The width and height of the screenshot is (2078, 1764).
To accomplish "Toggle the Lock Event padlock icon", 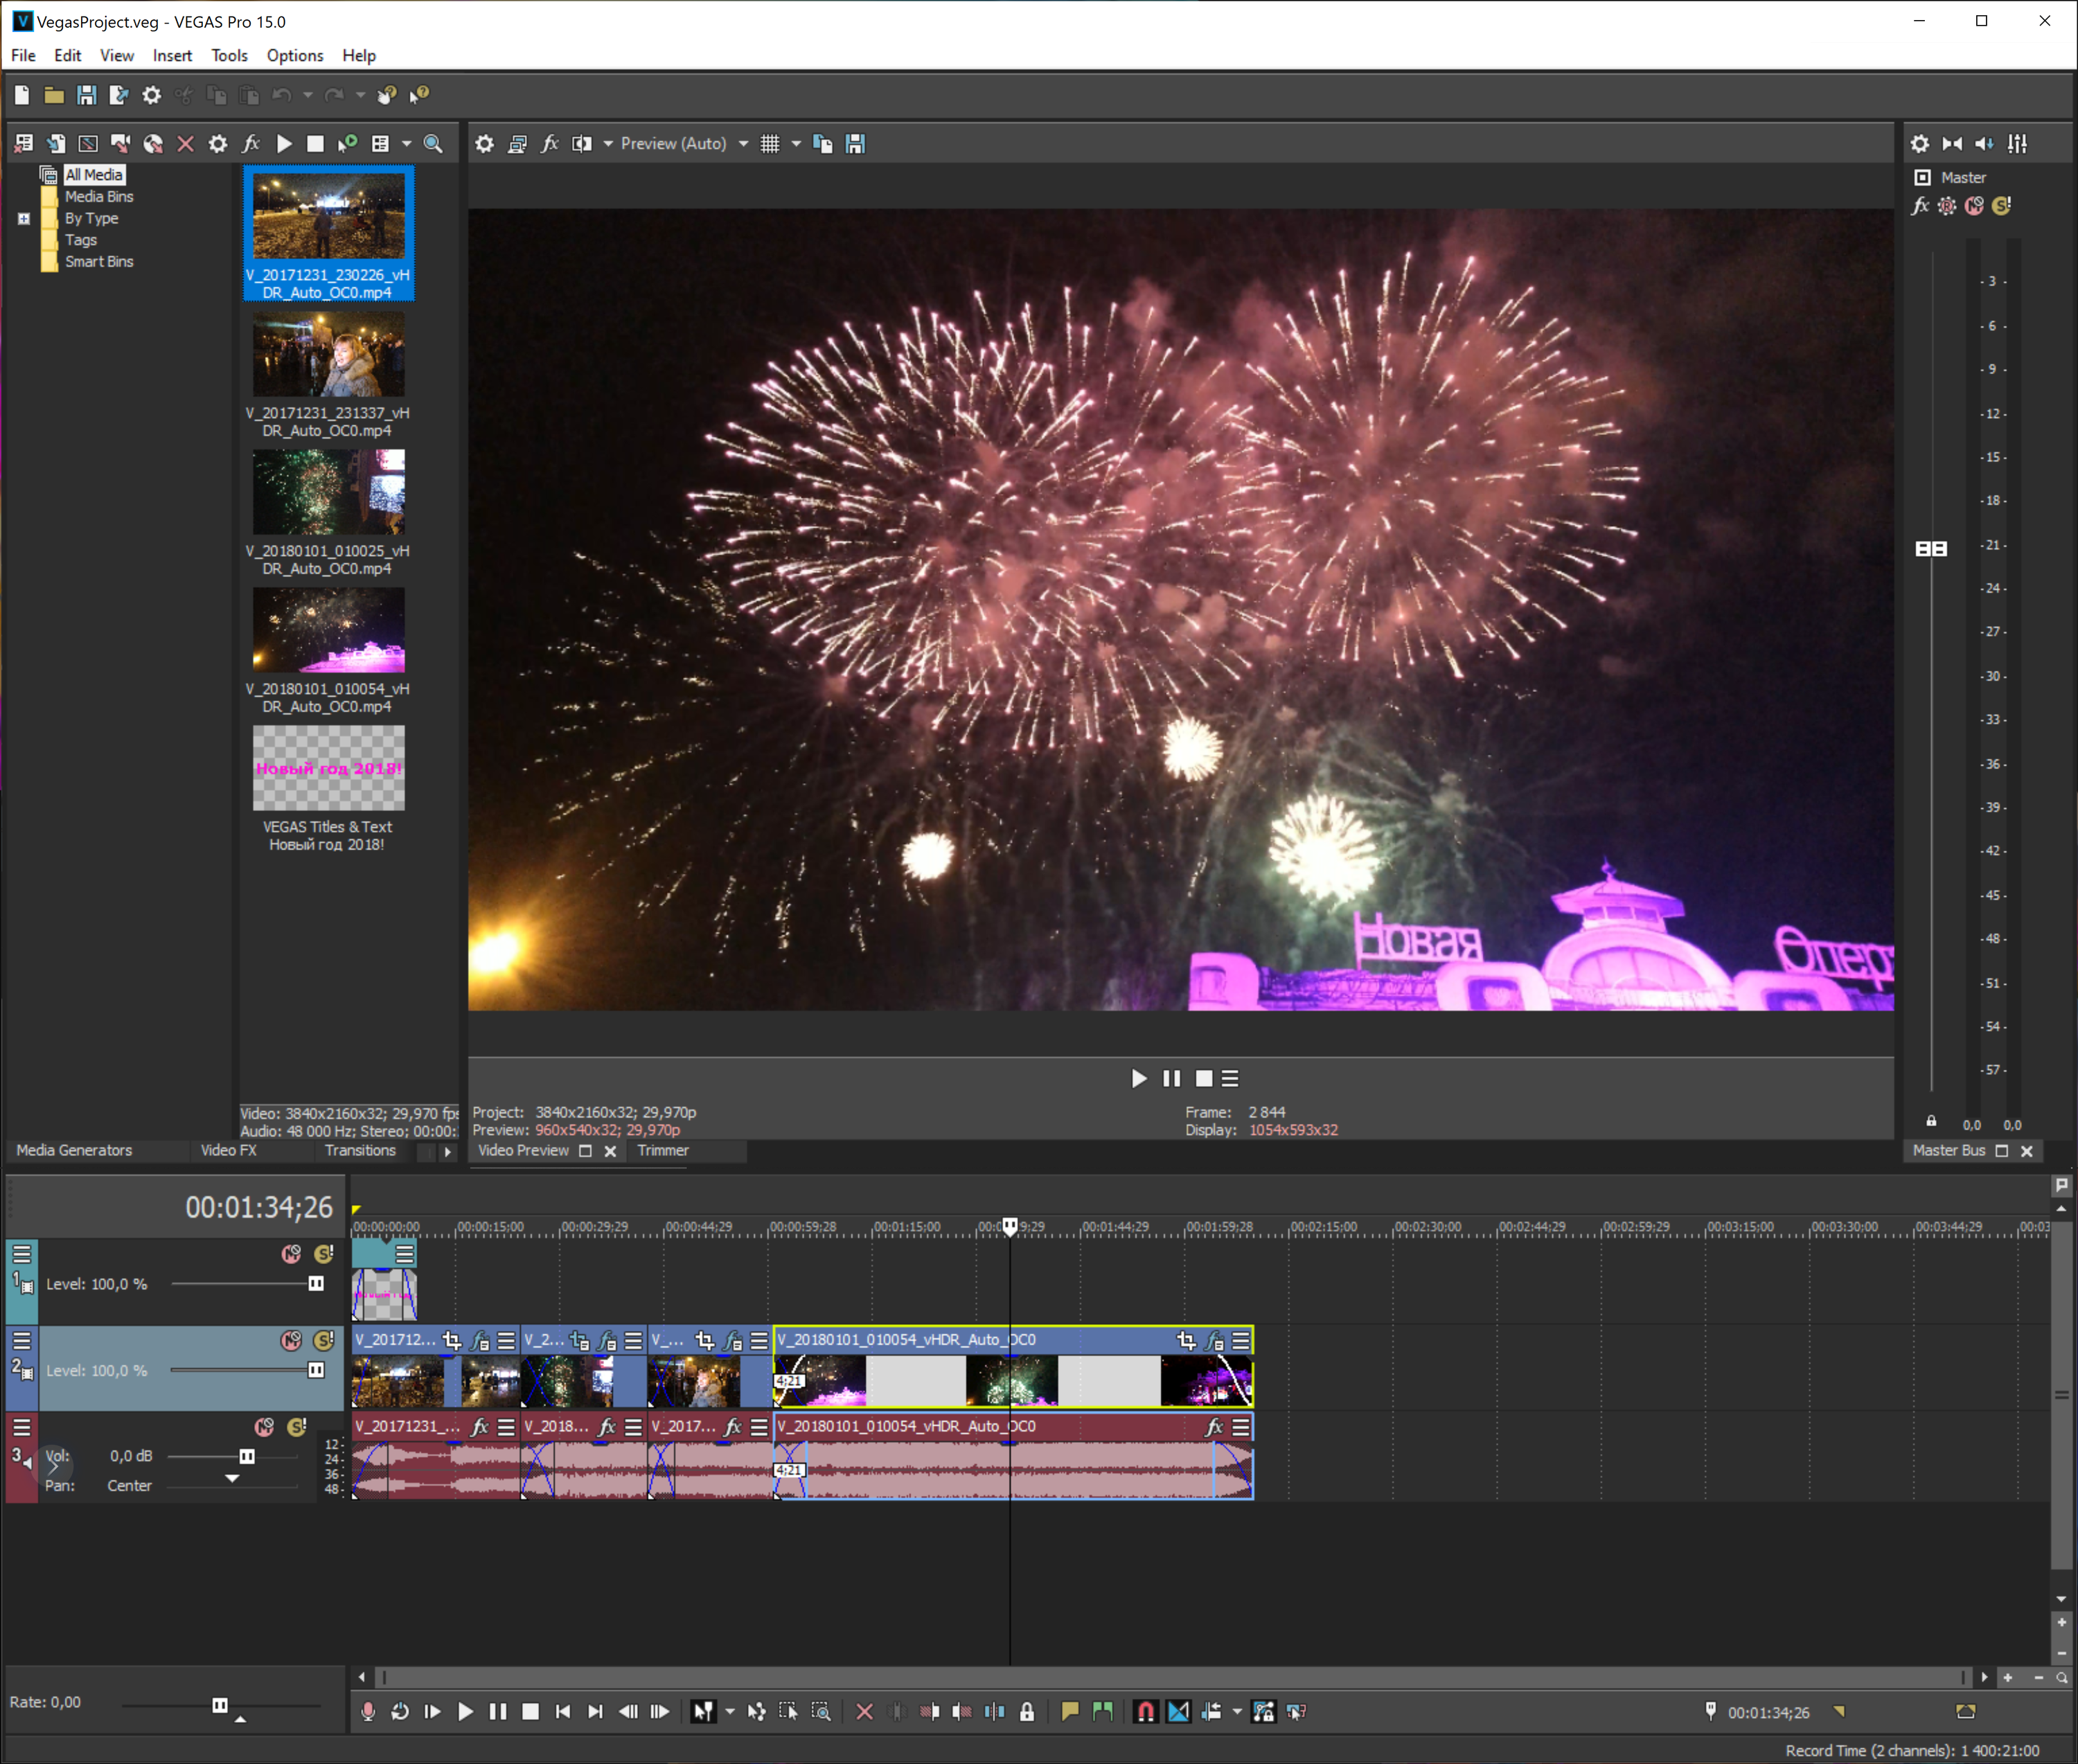I will point(1027,1712).
